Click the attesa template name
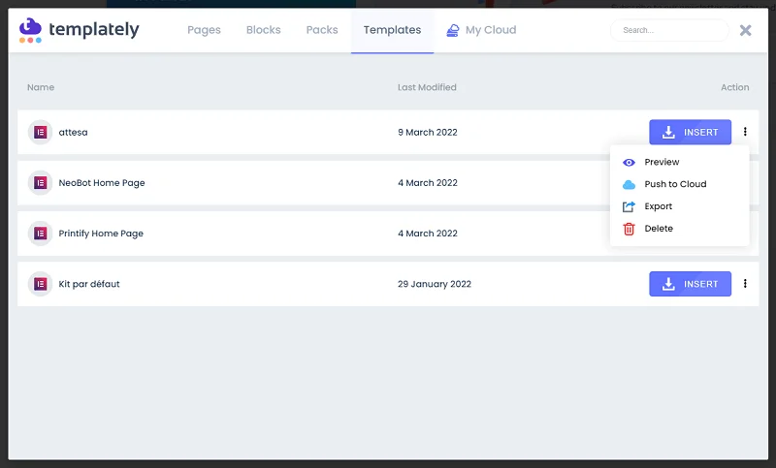 click(x=74, y=133)
